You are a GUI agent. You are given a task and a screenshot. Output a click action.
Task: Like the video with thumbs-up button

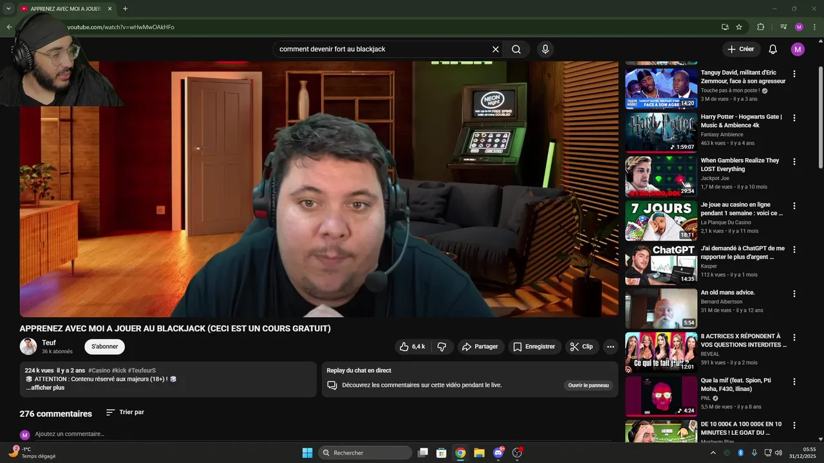pos(412,347)
